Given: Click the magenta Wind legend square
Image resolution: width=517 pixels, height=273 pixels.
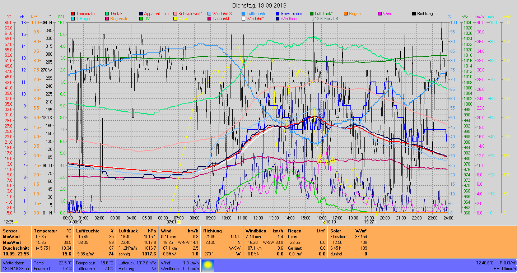Looking at the screenshot, I should [380, 14].
